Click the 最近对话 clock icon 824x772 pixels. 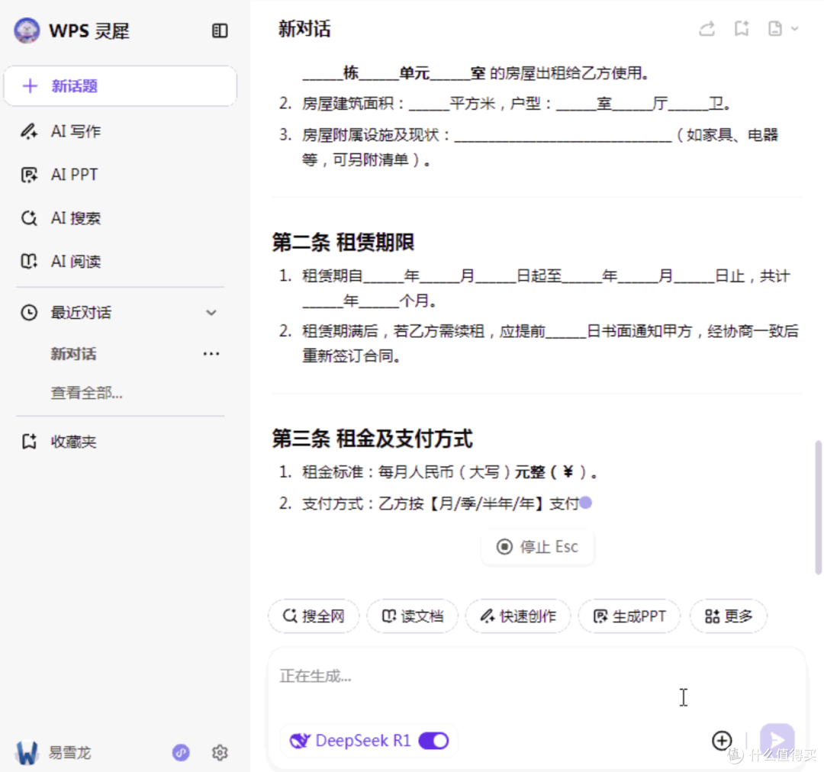point(29,313)
